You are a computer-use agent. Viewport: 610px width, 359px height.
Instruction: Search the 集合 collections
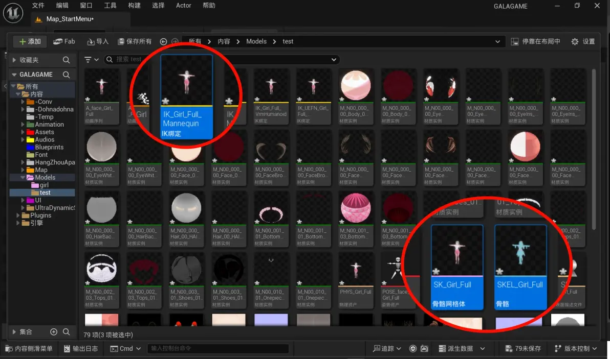[x=66, y=332]
